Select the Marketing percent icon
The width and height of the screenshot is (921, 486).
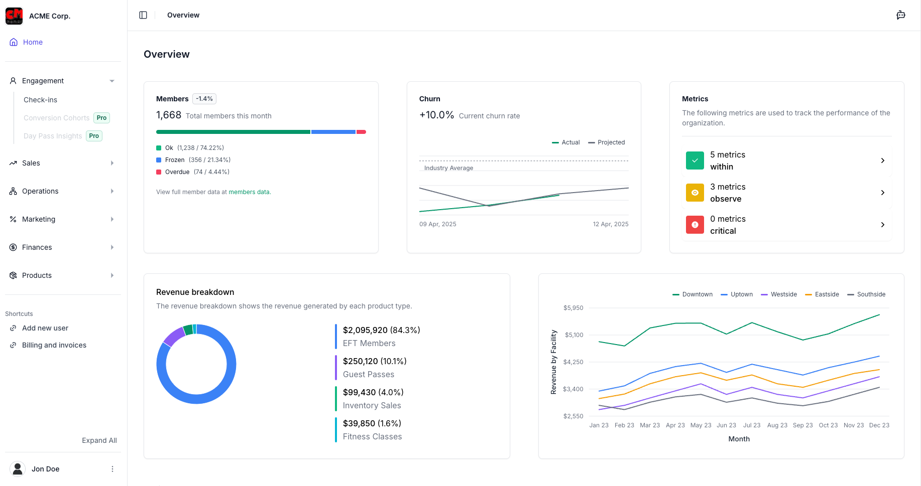[13, 219]
